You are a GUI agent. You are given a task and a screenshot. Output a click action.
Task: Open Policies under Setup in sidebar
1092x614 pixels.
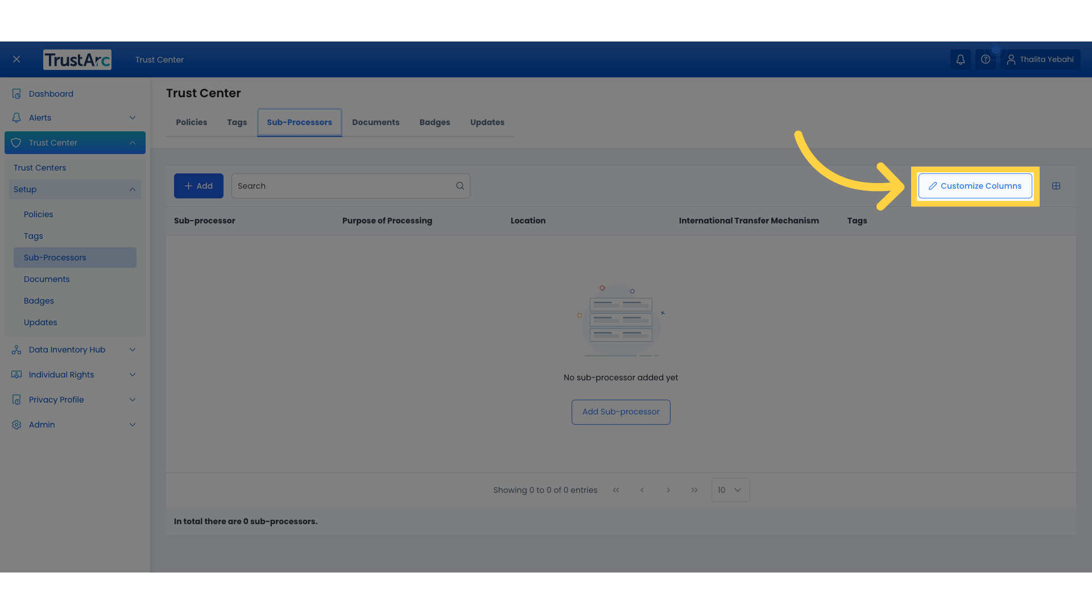point(39,214)
